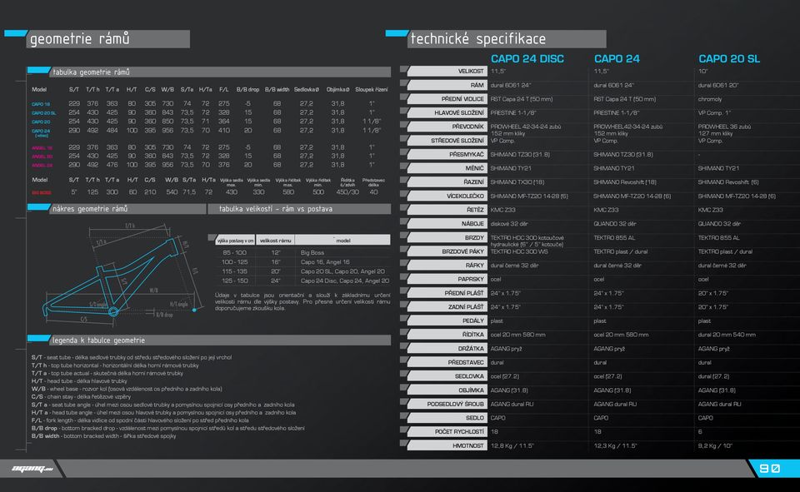Click the PŘESMYKAČ row label
The image size is (800, 492).
[x=447, y=154]
